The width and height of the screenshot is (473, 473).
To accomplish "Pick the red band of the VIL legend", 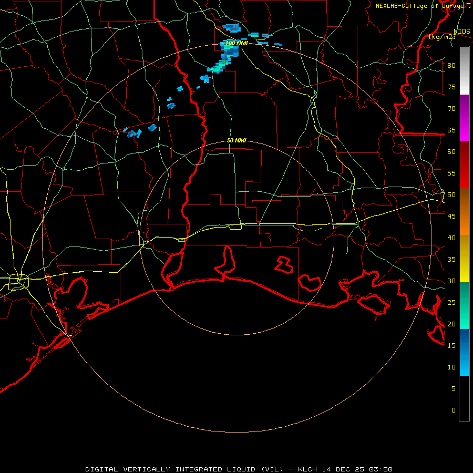I will coord(464,165).
